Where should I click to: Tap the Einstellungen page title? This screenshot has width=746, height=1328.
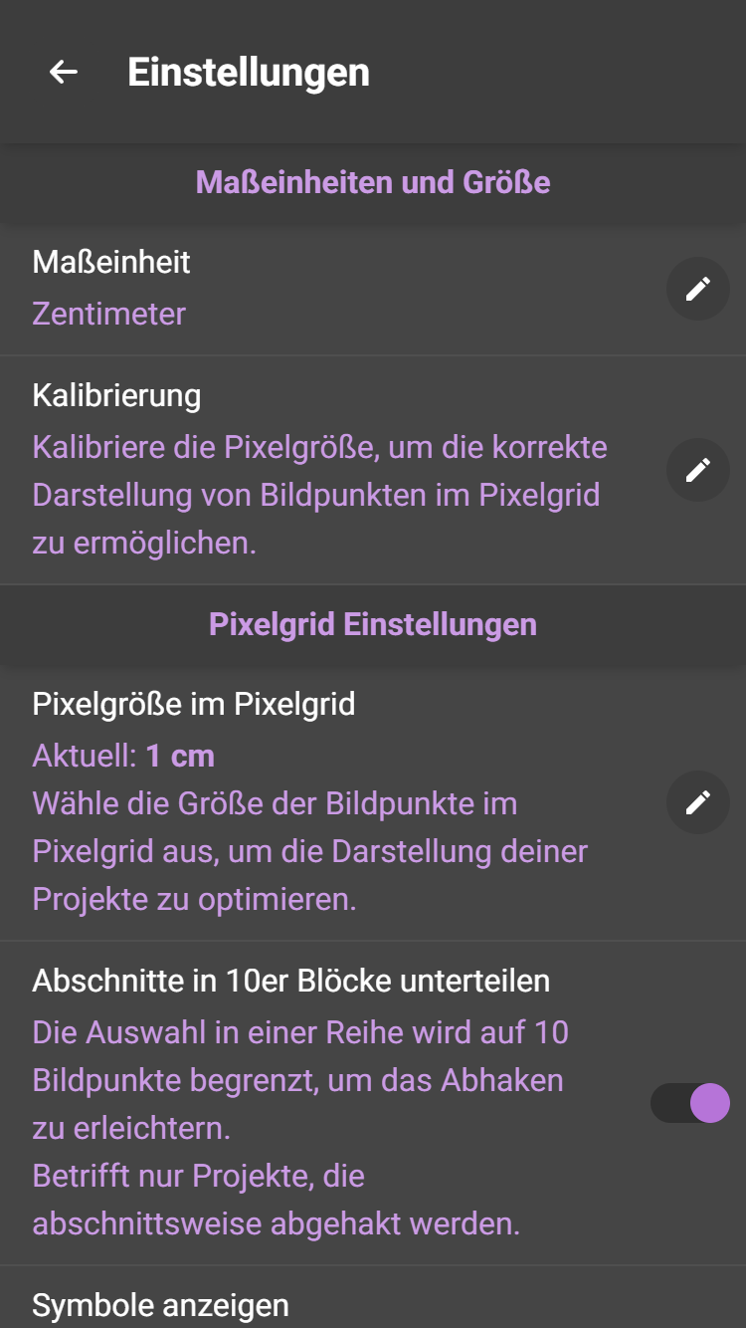(x=249, y=72)
